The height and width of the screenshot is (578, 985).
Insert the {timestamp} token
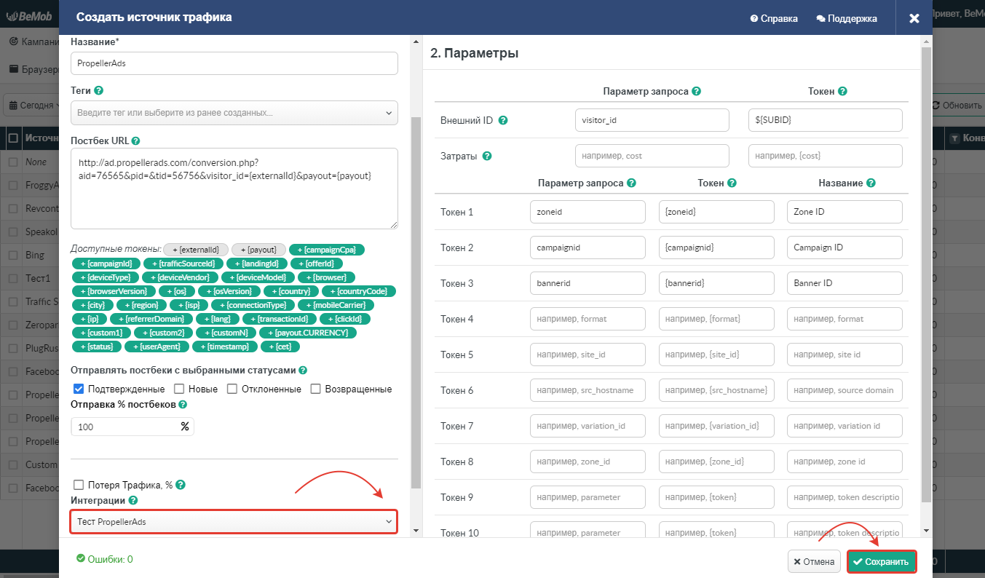pyautogui.click(x=223, y=347)
